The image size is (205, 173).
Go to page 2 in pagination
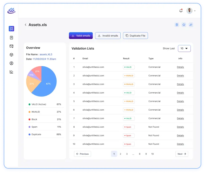(120, 154)
